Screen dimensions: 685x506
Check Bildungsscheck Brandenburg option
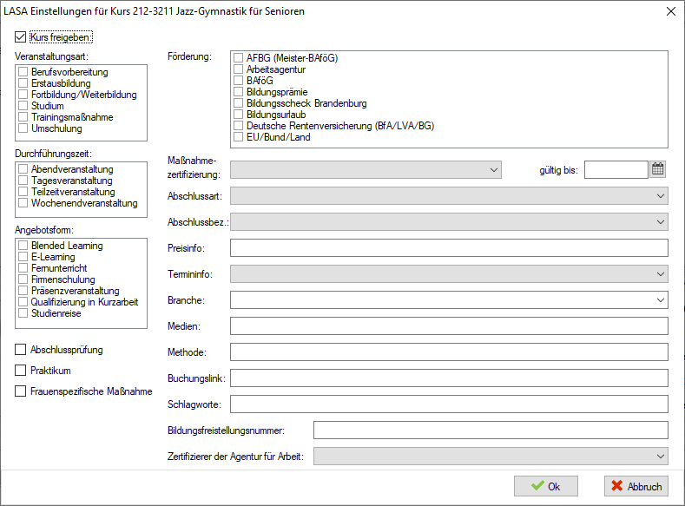pos(239,103)
